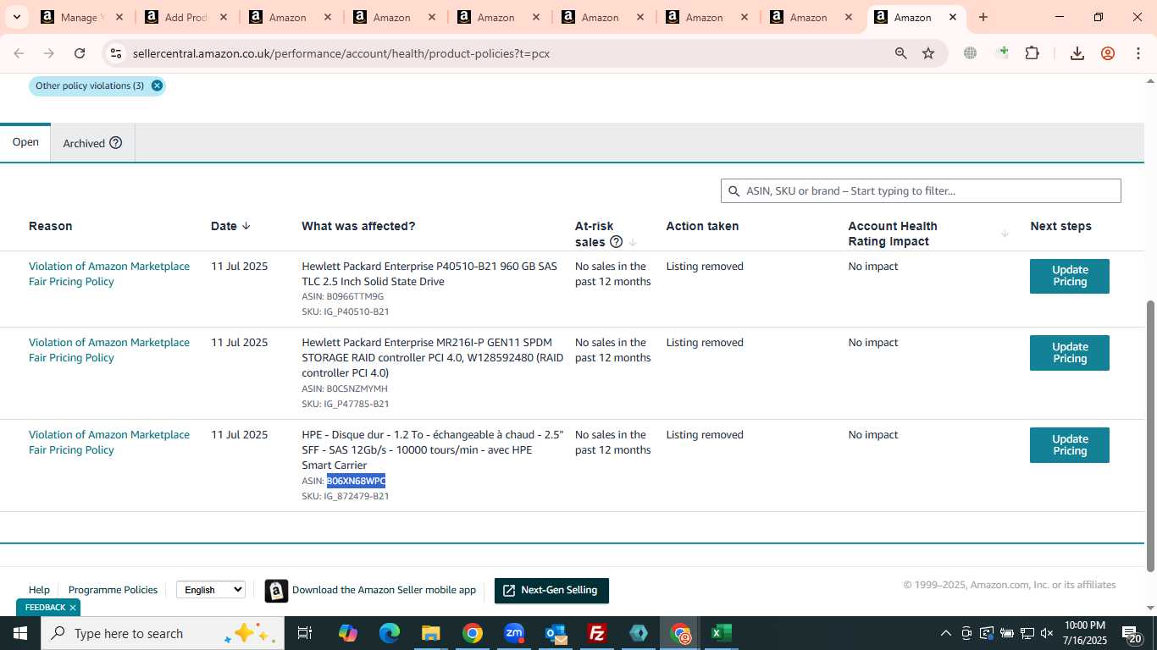Switch to the Archived tab
The image size is (1157, 650).
tap(92, 143)
